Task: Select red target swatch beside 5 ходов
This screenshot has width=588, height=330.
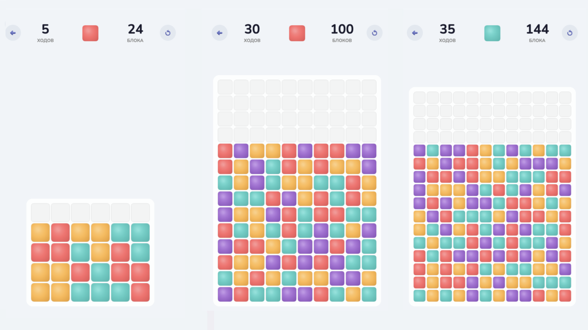Action: coord(90,33)
